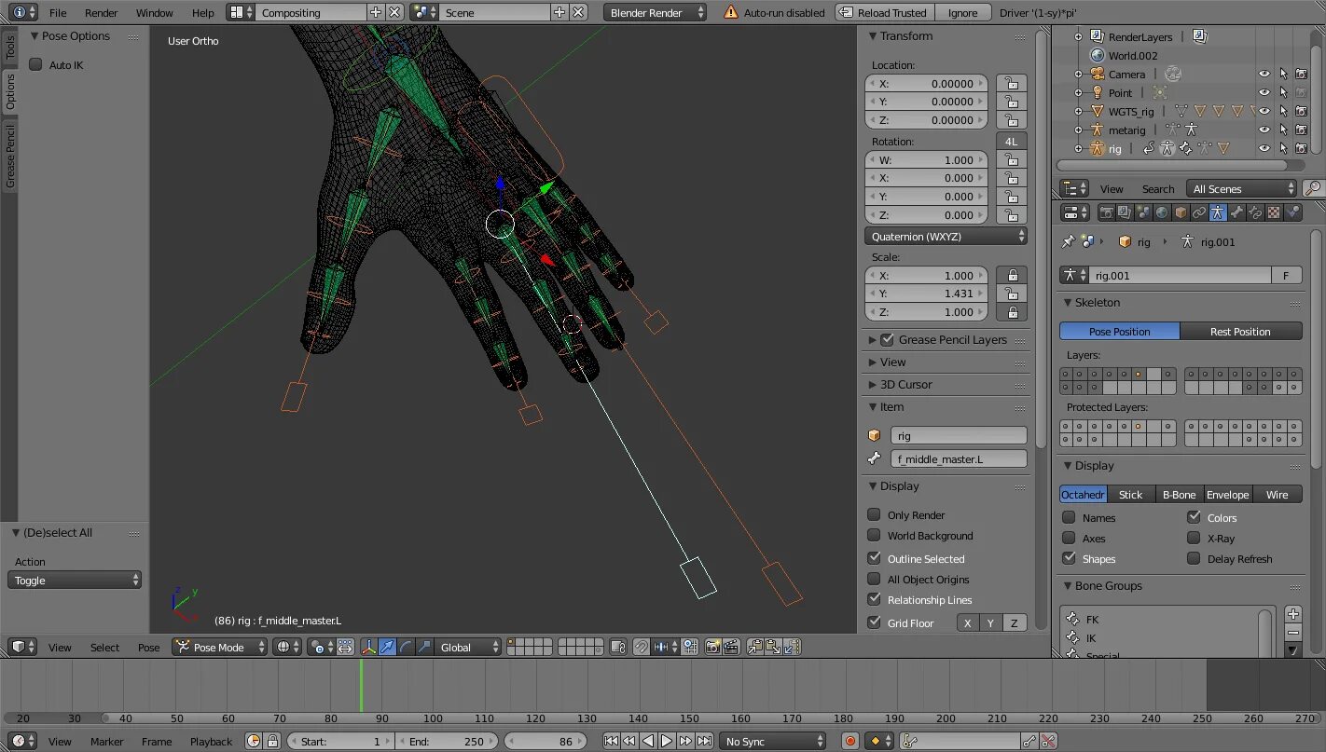Click the Scale Y value field
The height and width of the screenshot is (752, 1326).
click(x=926, y=294)
